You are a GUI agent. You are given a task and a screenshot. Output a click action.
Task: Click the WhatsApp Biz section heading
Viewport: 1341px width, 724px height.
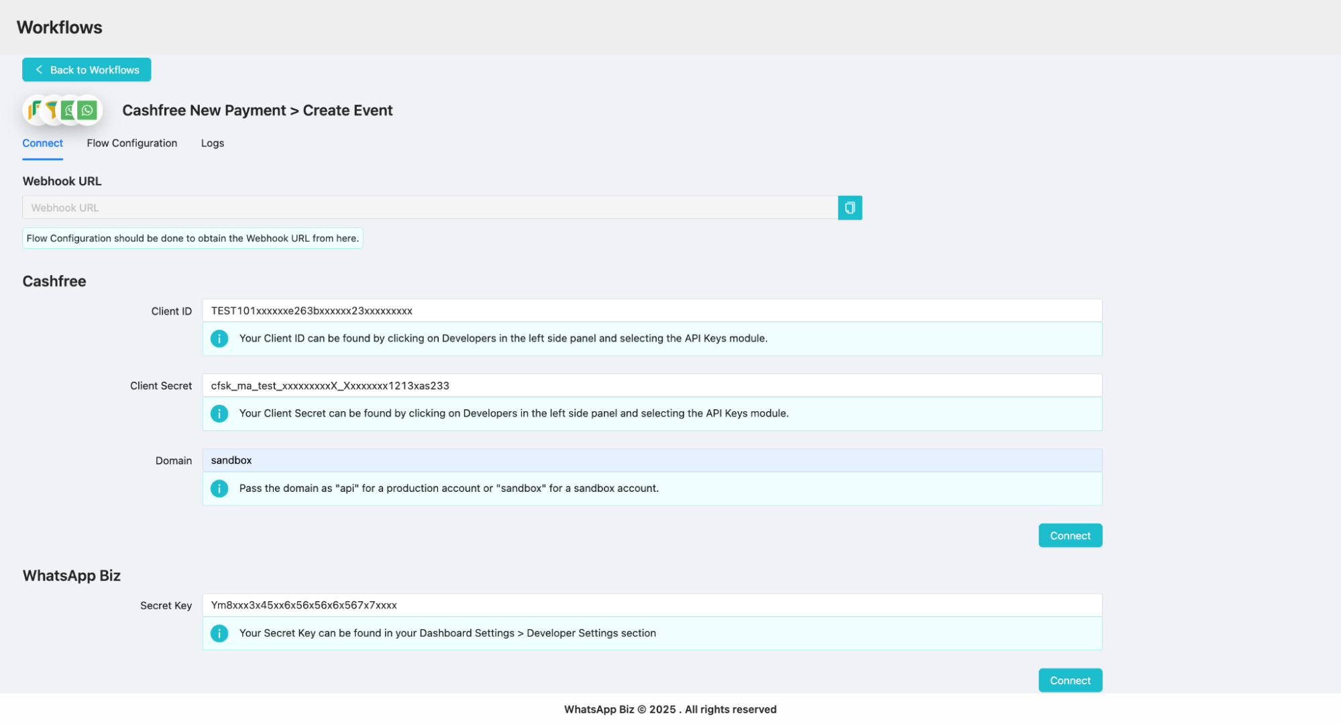tap(72, 576)
